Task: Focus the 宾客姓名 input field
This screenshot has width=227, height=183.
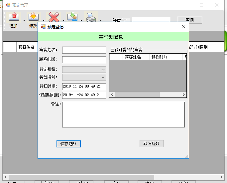Action: click(x=84, y=50)
